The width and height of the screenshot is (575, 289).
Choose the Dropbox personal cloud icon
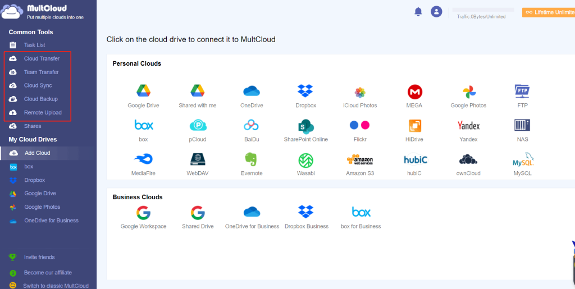305,90
